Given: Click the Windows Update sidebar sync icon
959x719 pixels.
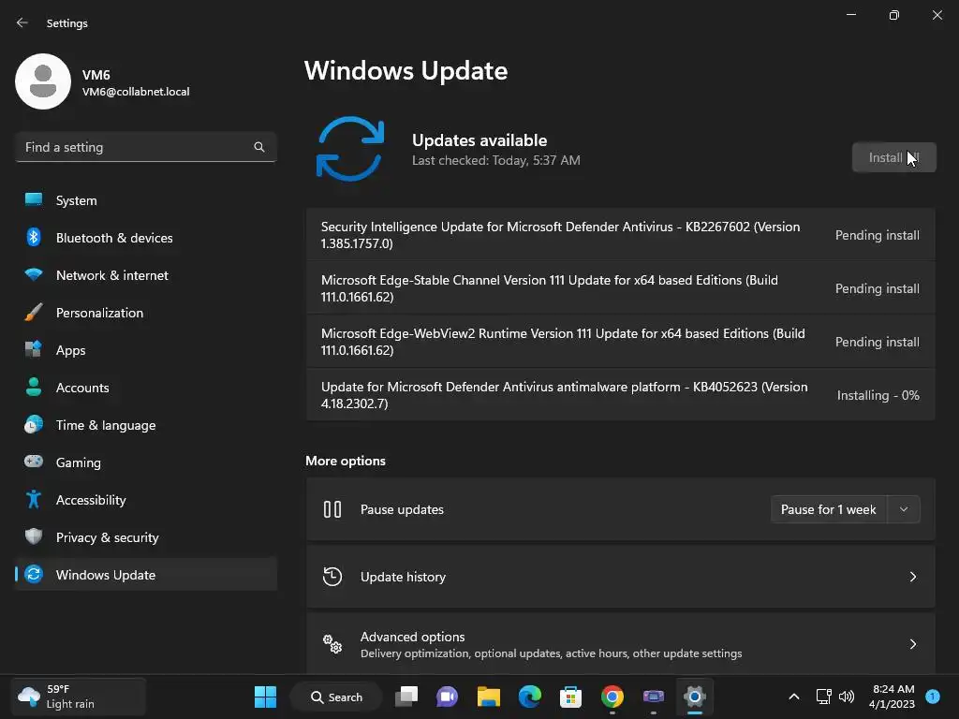Looking at the screenshot, I should point(34,574).
